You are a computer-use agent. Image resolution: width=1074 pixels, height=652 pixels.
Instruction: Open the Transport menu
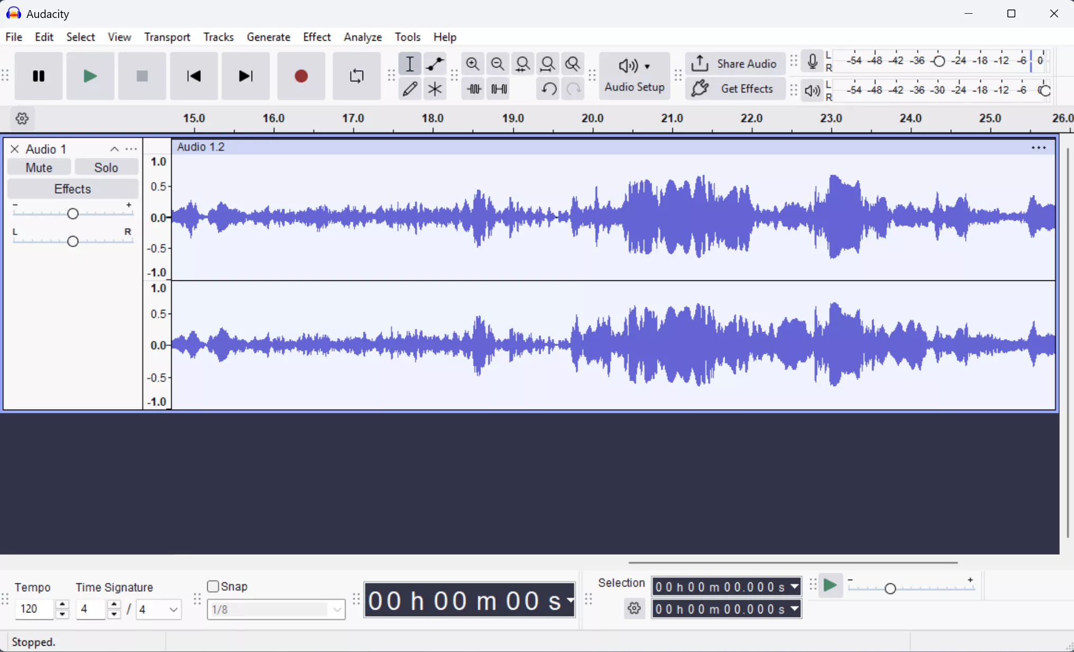[x=167, y=37]
